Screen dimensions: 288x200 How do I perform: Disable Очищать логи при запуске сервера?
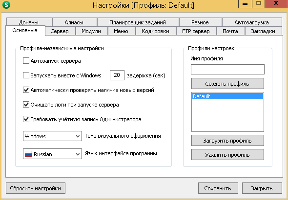point(26,105)
